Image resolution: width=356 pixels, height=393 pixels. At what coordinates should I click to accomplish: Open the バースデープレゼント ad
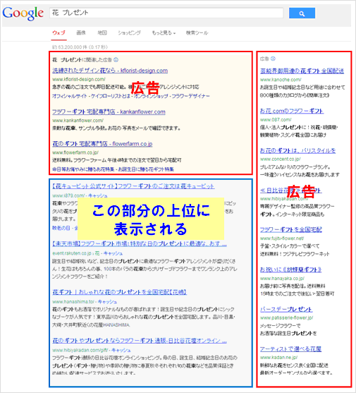(x=286, y=310)
